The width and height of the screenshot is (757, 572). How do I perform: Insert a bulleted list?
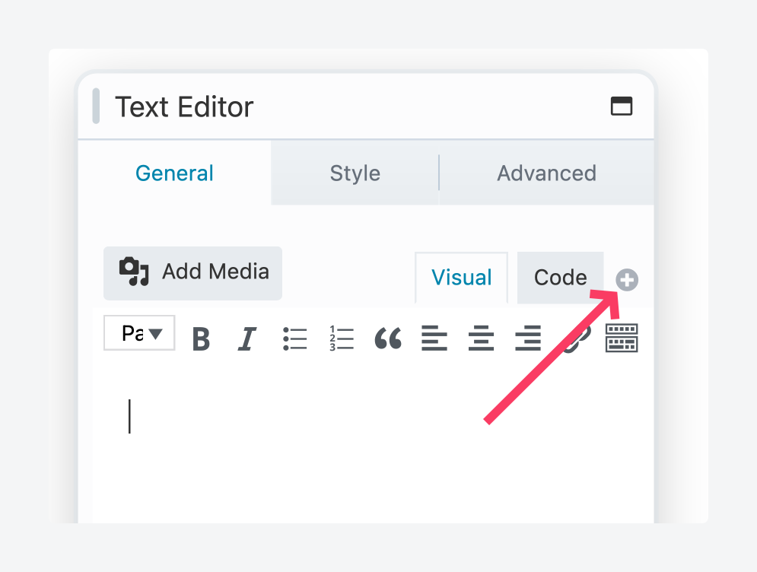pos(294,338)
